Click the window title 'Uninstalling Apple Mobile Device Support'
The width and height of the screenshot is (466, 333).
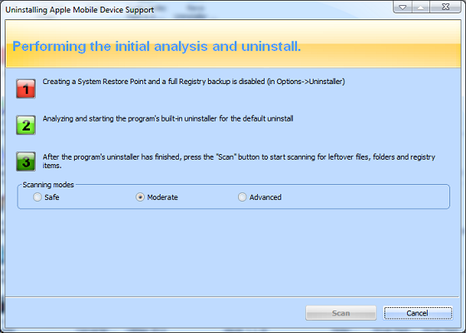pyautogui.click(x=80, y=10)
